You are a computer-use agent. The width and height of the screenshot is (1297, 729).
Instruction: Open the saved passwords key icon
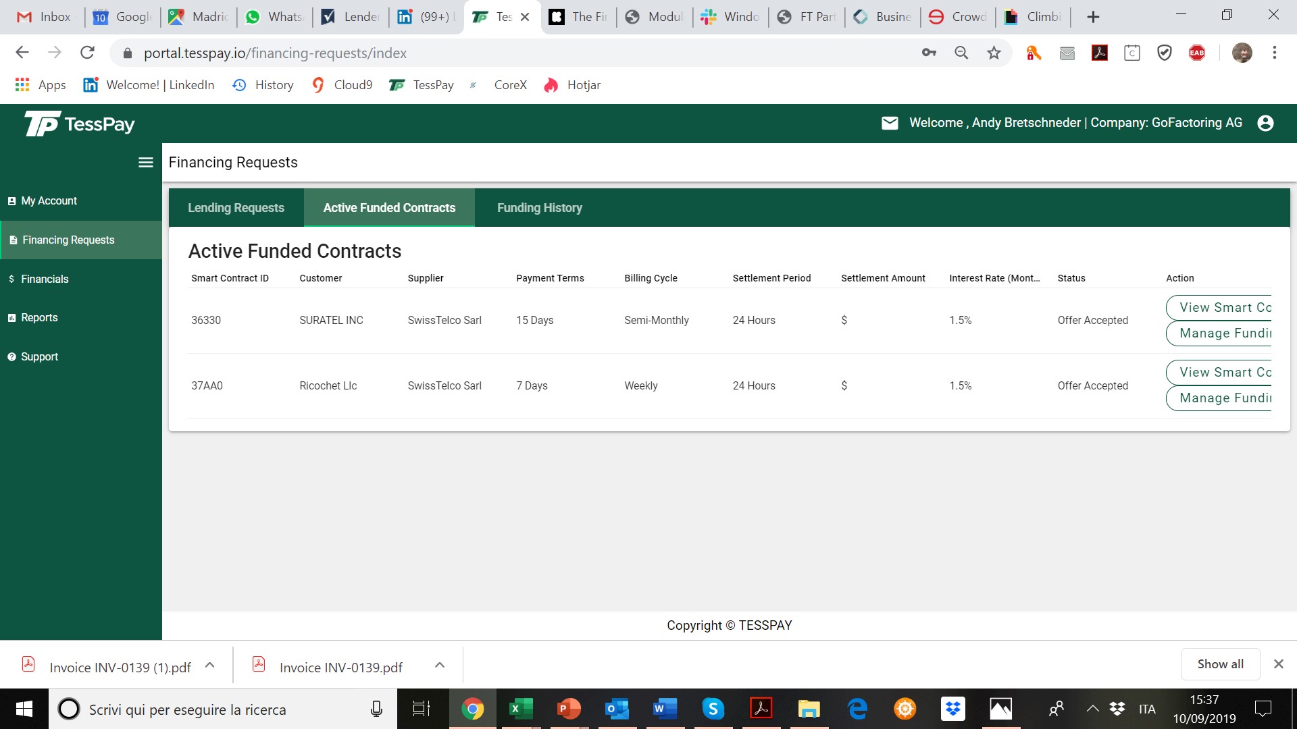(x=929, y=53)
